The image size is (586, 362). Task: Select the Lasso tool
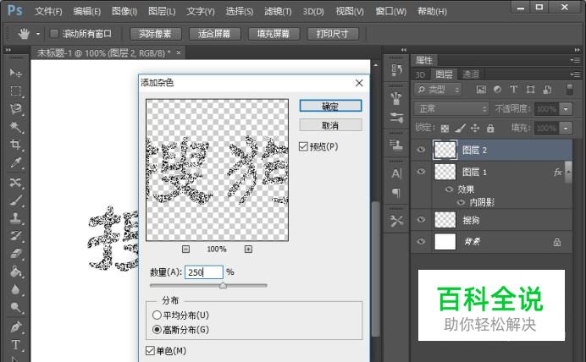coord(15,109)
